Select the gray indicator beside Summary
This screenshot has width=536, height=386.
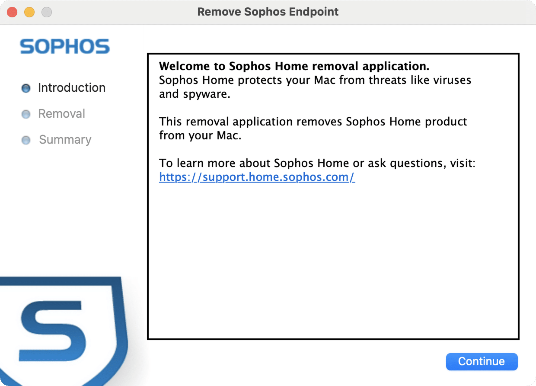pyautogui.click(x=26, y=139)
